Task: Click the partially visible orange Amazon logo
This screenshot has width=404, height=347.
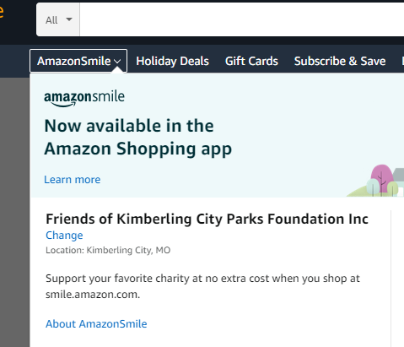Action: click(x=2, y=11)
